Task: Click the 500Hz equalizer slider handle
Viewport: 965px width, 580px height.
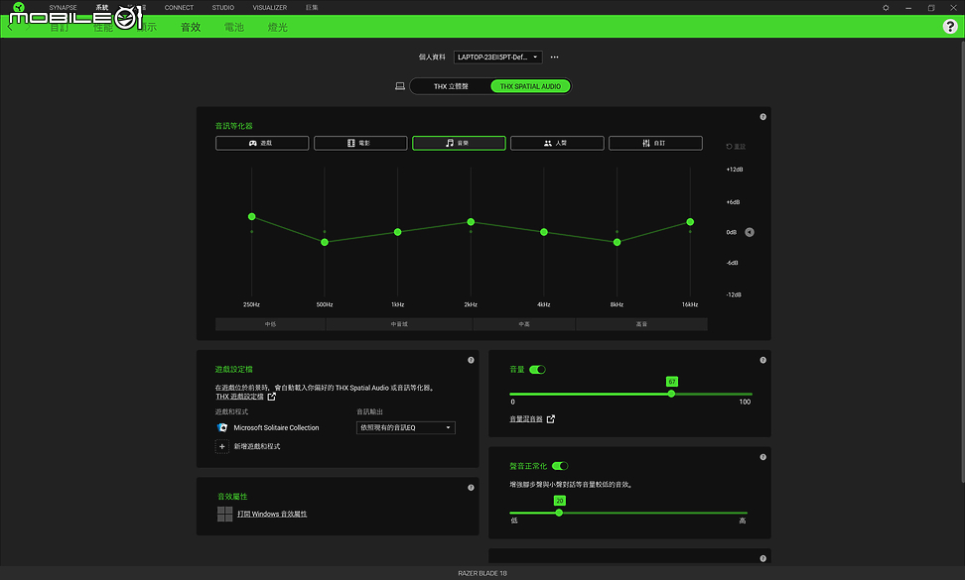Action: pyautogui.click(x=325, y=242)
